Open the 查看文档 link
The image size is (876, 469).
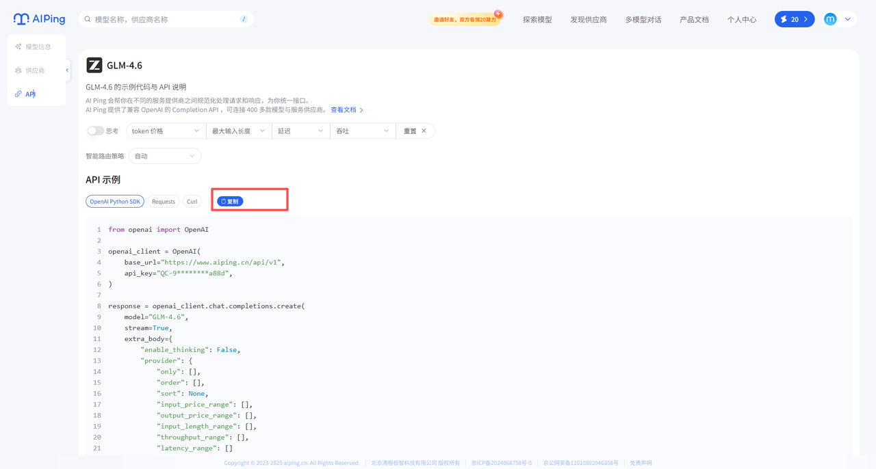[x=347, y=109]
